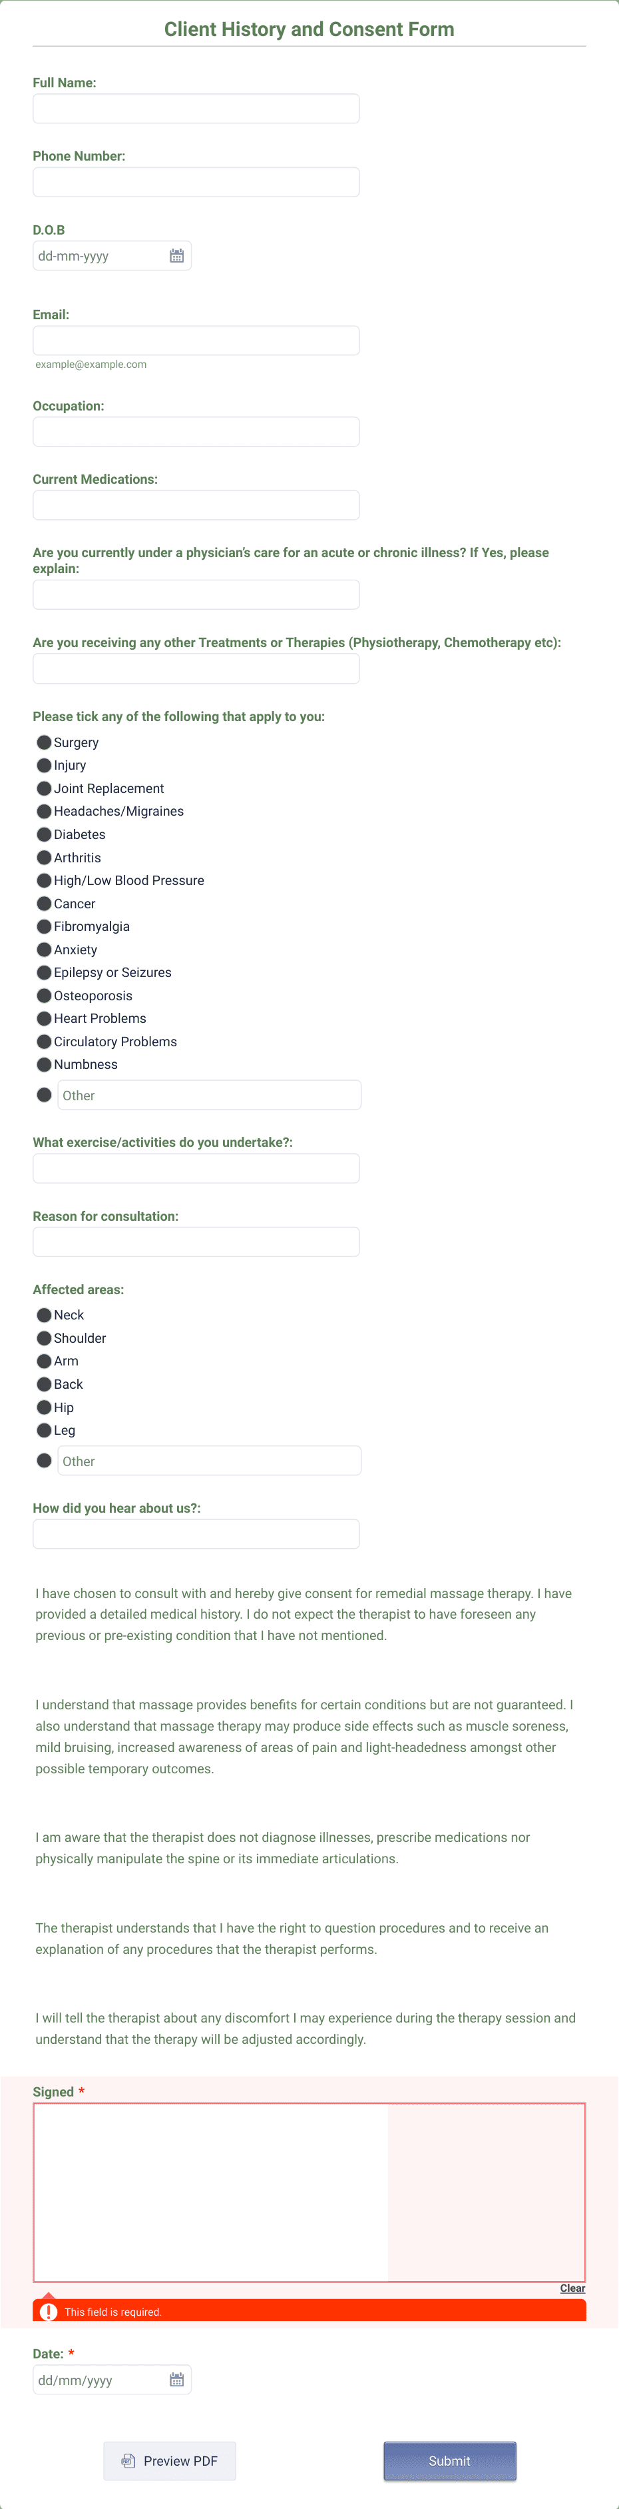
Task: Click the Full Name input field
Action: click(196, 108)
